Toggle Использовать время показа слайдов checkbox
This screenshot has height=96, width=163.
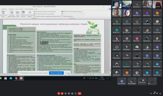tap(34, 14)
